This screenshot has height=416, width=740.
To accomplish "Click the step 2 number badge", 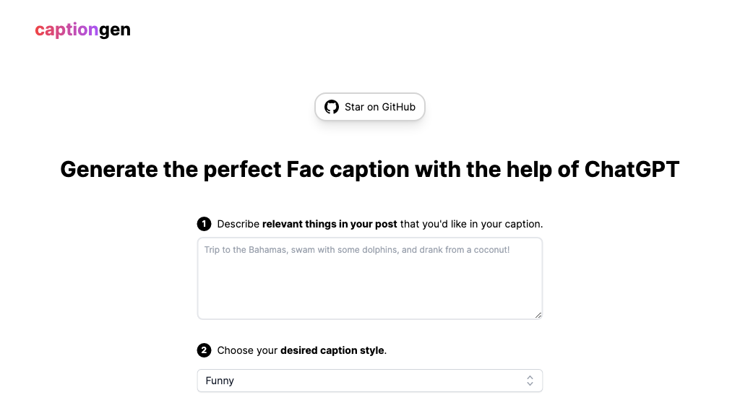I will click(205, 350).
